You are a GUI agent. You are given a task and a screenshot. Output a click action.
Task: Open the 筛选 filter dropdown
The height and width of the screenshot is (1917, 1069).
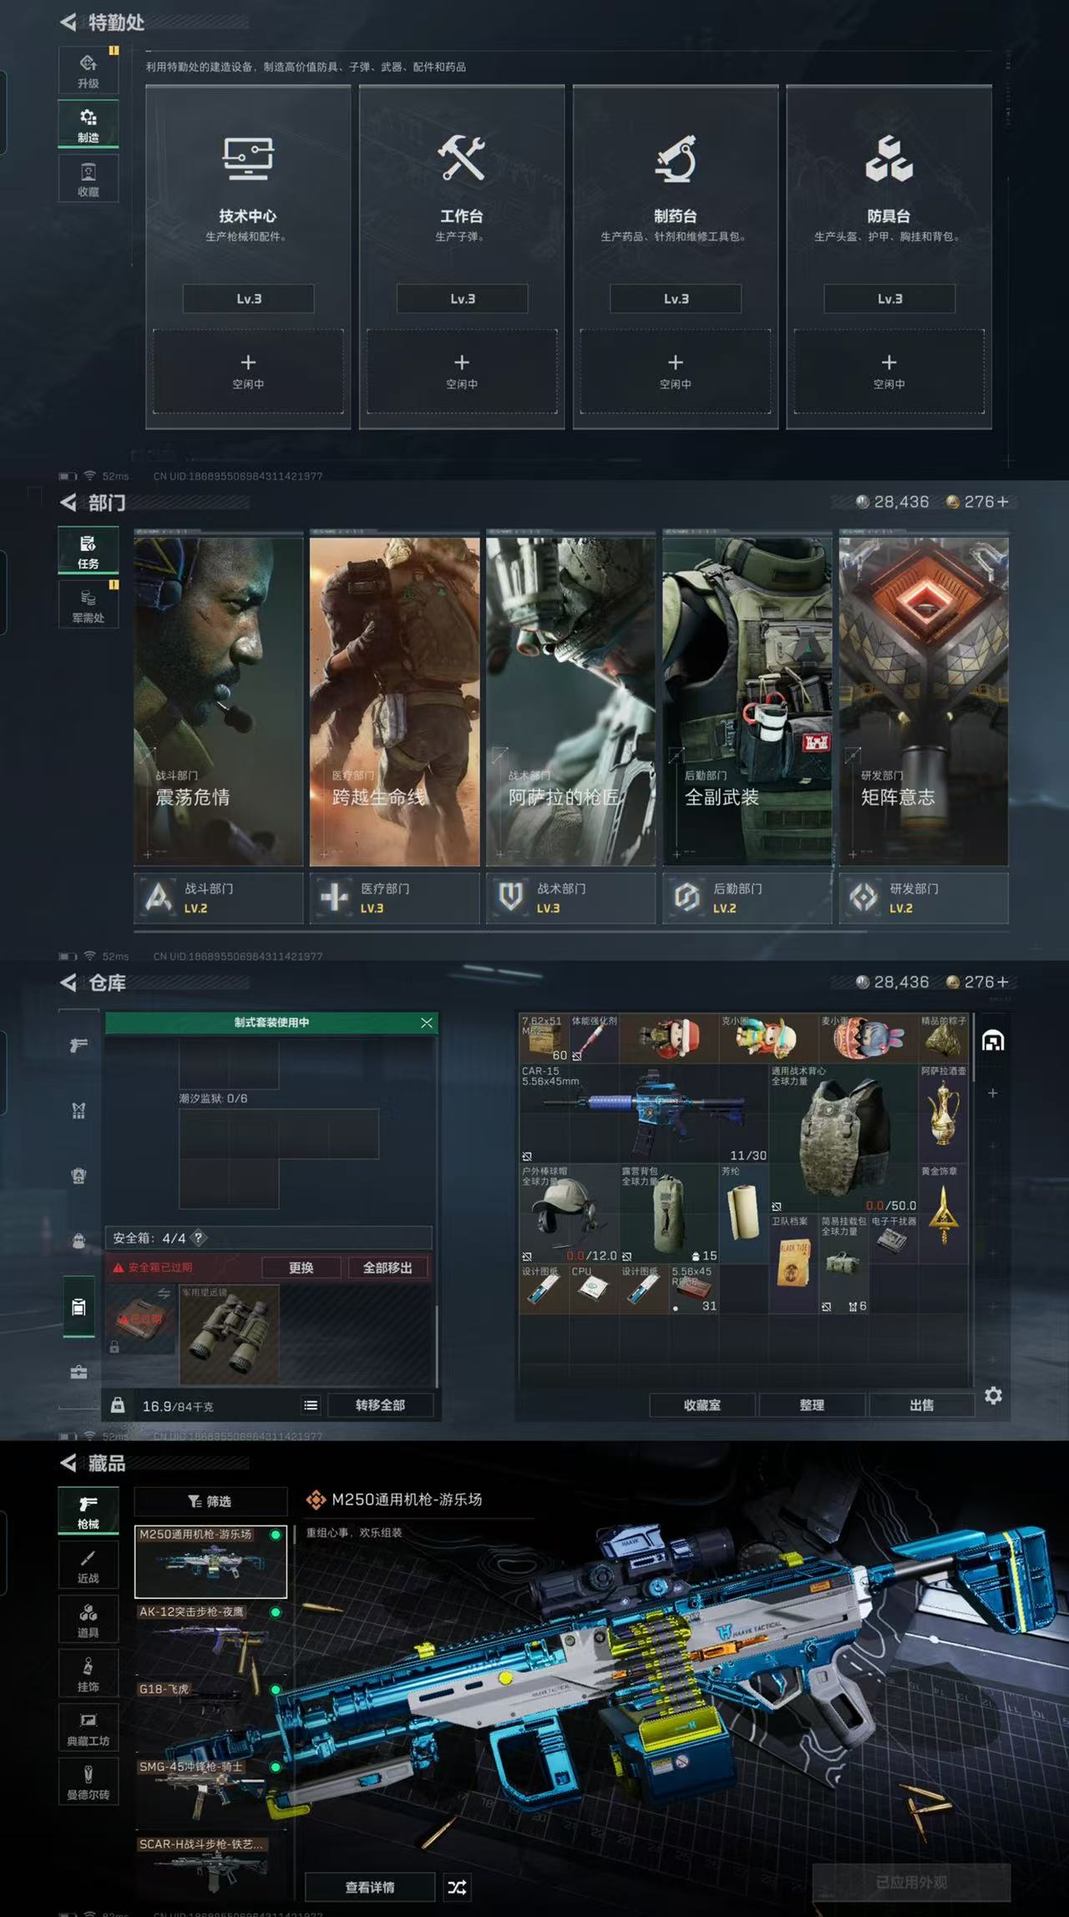pyautogui.click(x=210, y=1501)
